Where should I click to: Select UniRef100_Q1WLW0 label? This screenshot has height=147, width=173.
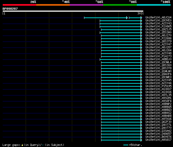click(x=158, y=71)
